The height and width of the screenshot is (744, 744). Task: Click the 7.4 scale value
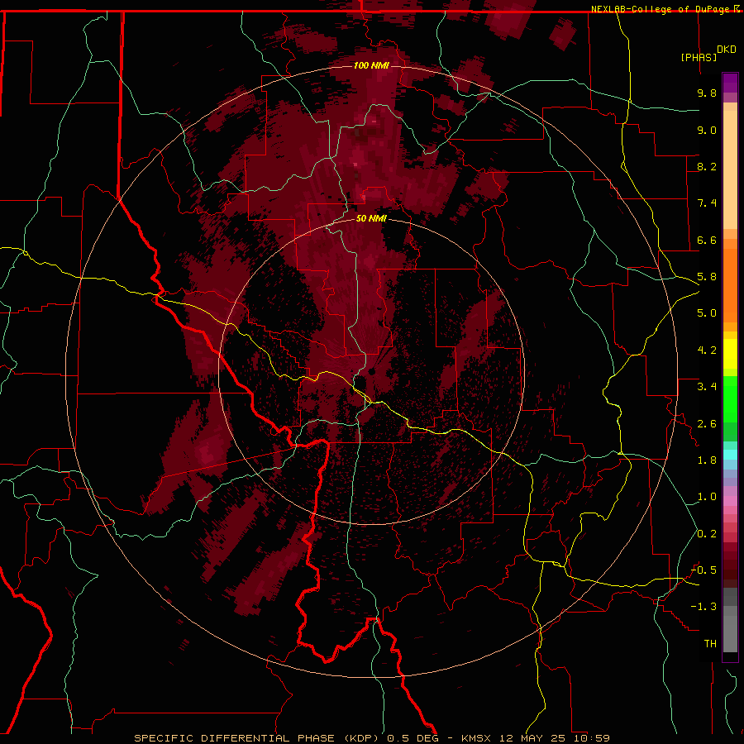click(707, 203)
